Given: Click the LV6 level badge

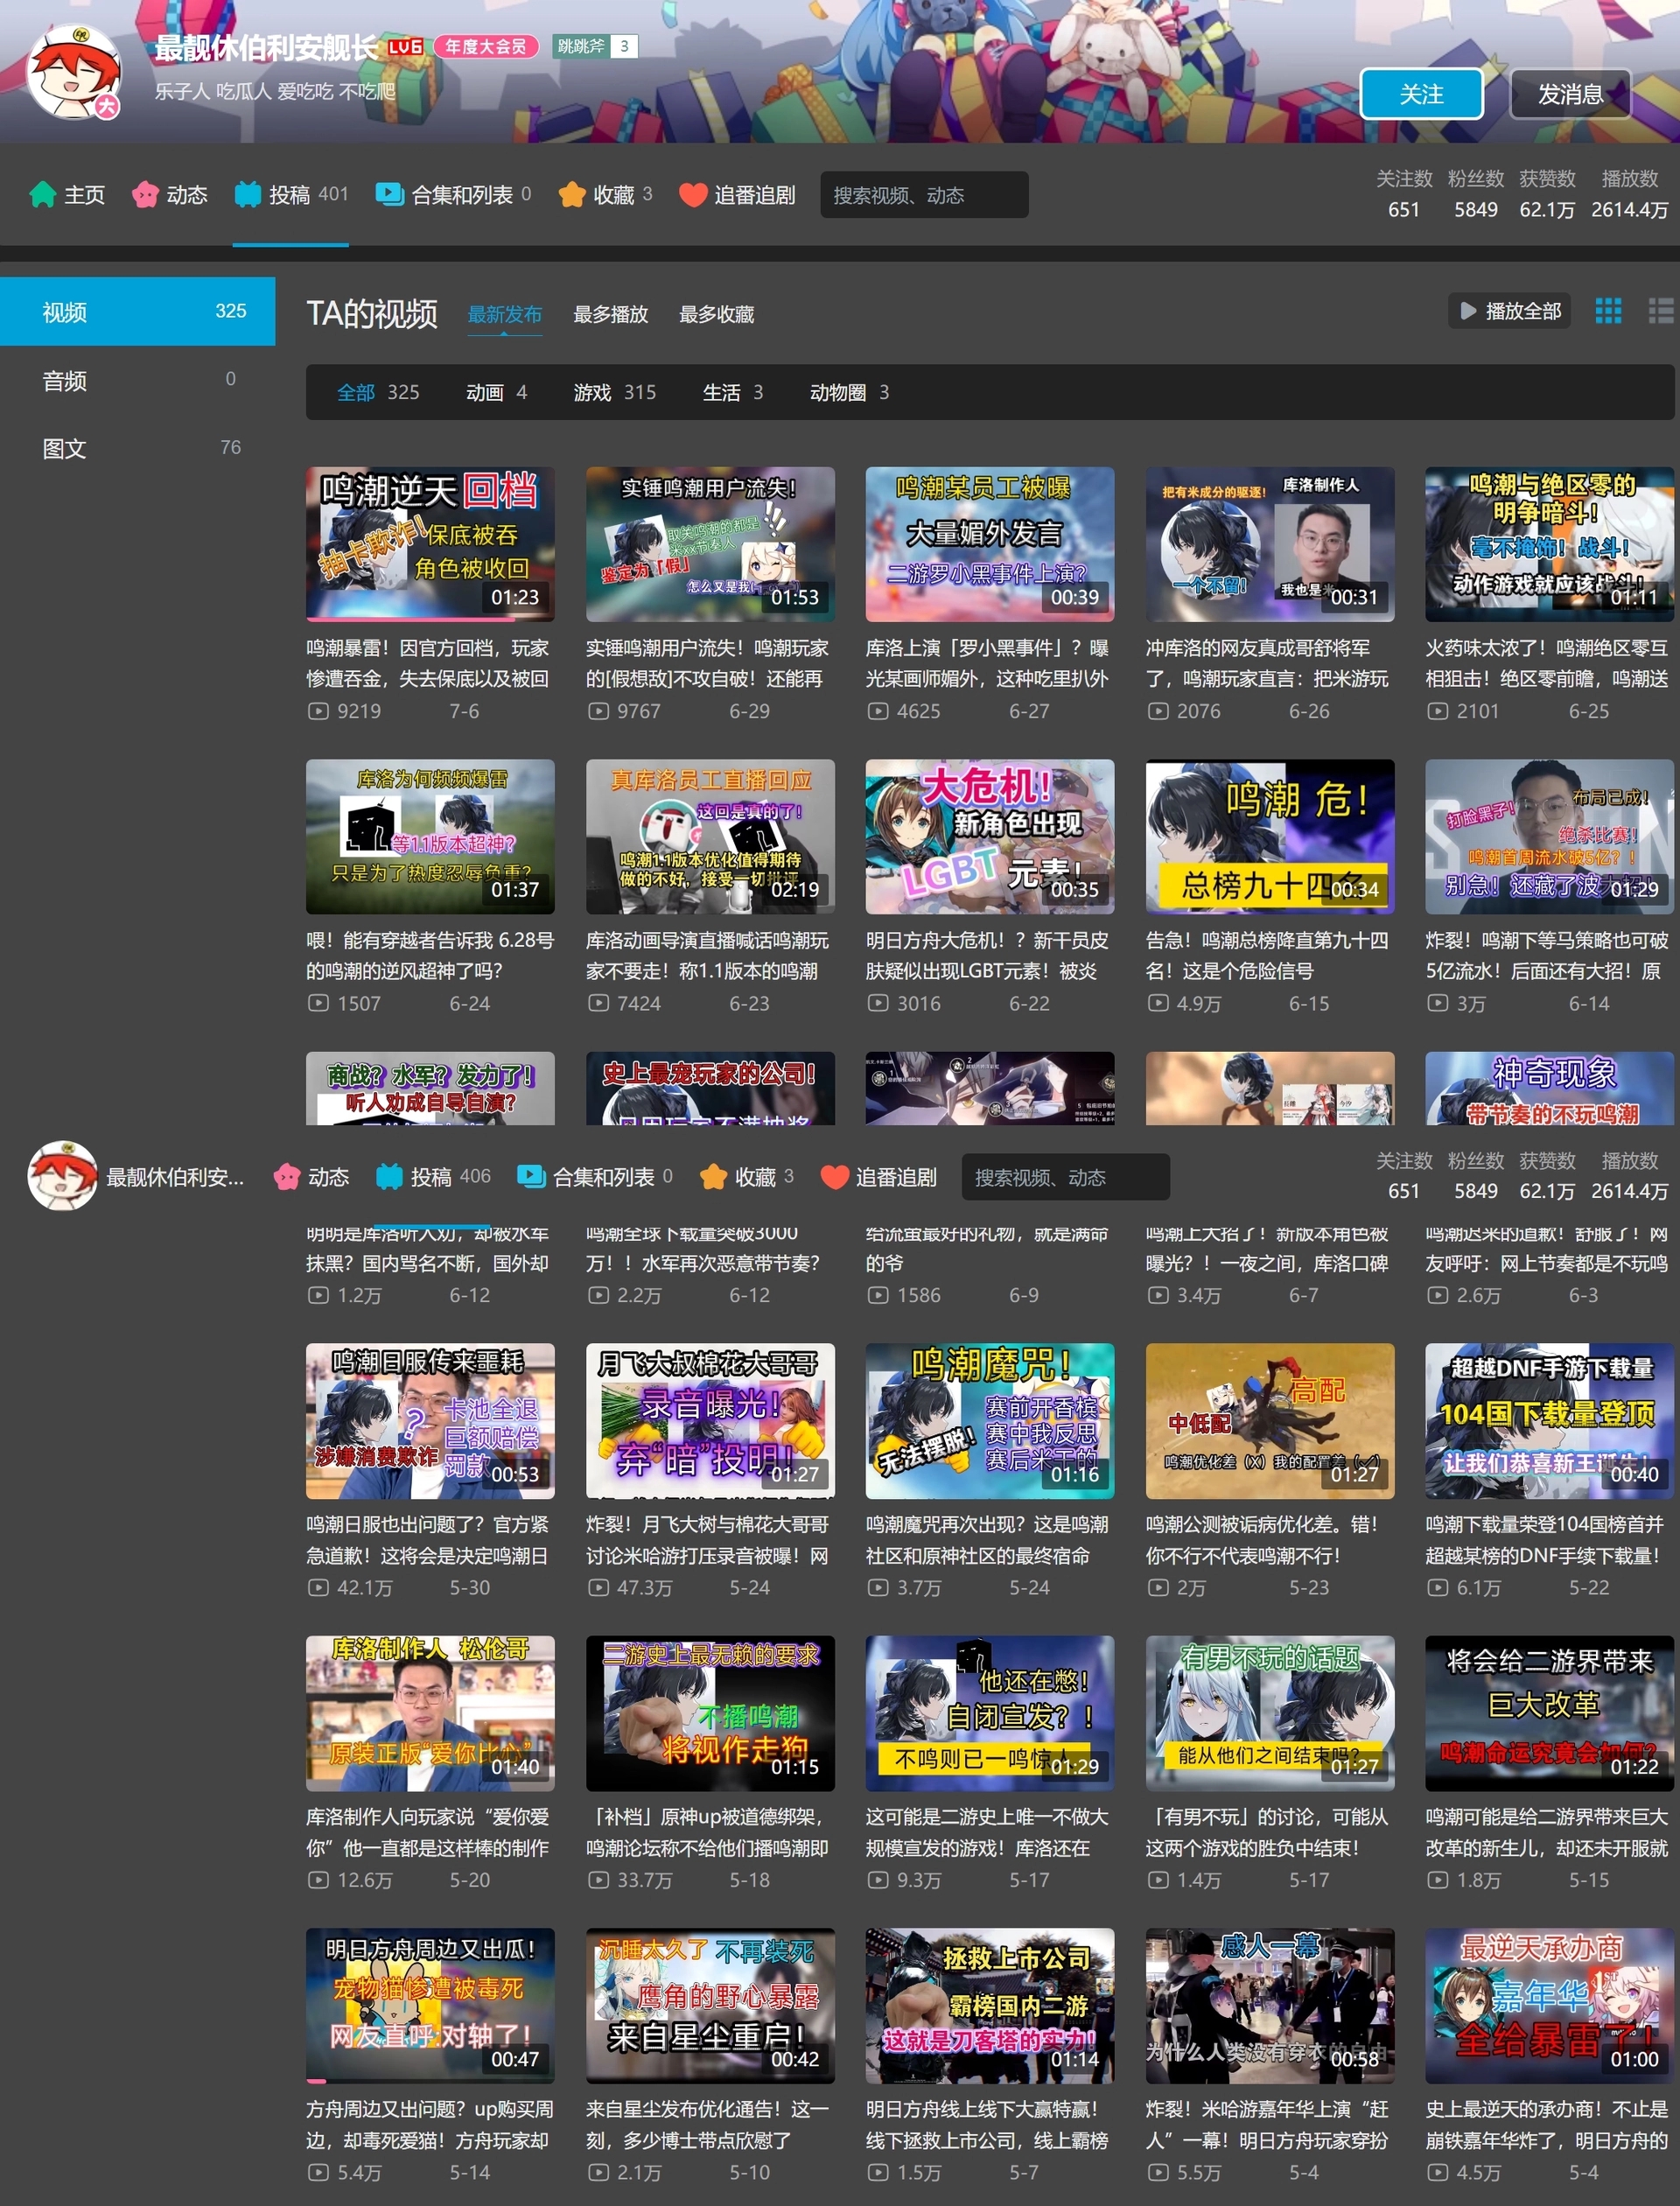Looking at the screenshot, I should (405, 46).
